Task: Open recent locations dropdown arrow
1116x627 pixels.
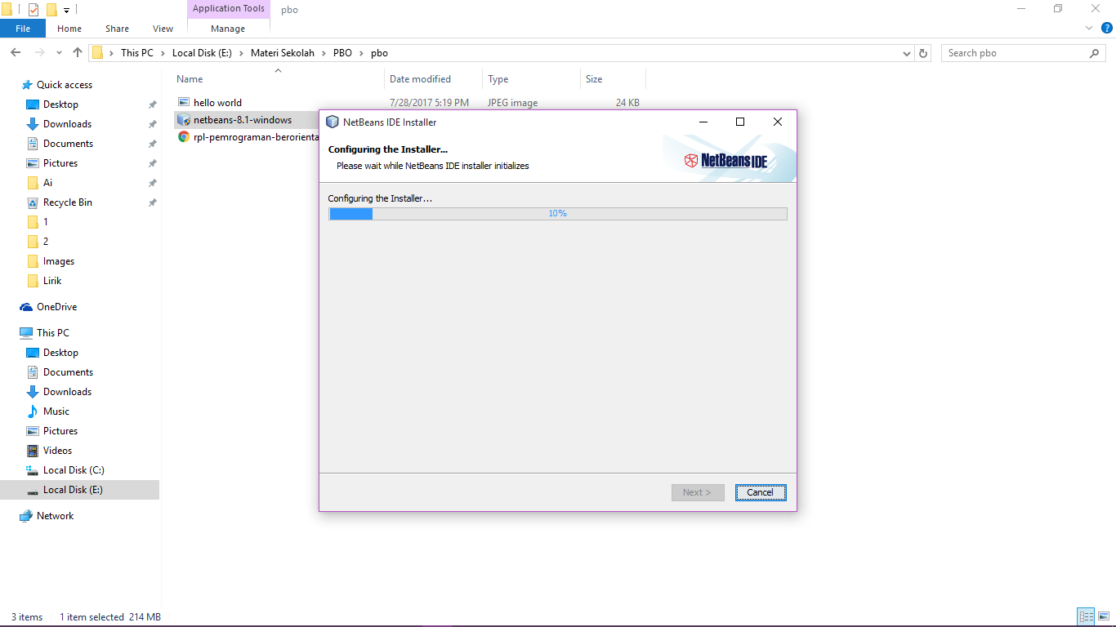Action: pyautogui.click(x=59, y=53)
